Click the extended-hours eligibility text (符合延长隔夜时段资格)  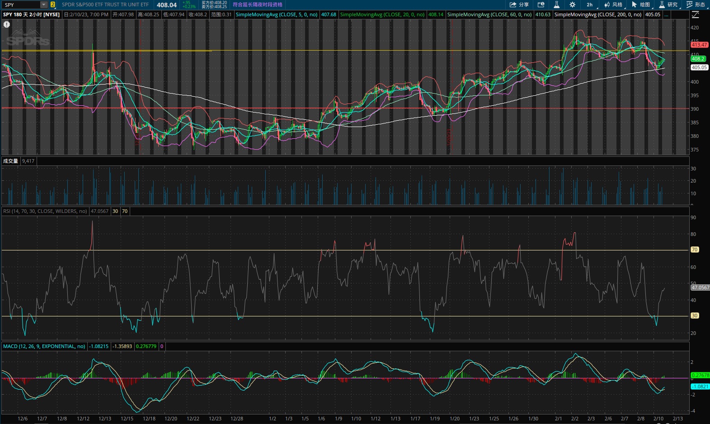click(258, 5)
